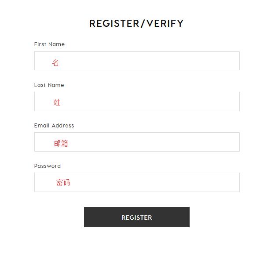
Task: Click the red 名 annotation
Action: [x=55, y=62]
